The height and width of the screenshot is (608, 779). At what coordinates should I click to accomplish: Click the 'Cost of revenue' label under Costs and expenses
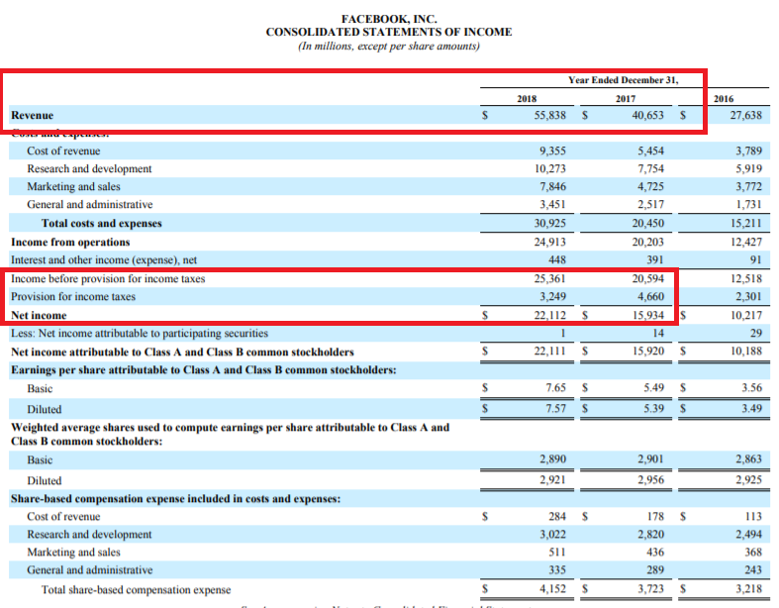point(63,152)
